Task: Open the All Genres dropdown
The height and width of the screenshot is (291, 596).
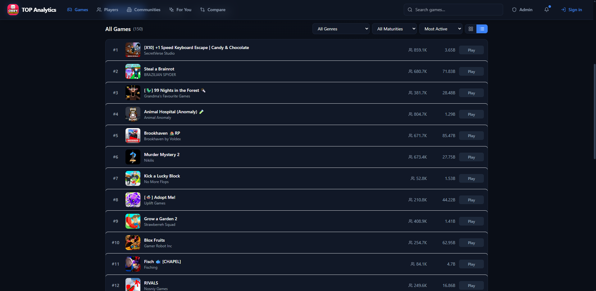Action: pos(341,29)
